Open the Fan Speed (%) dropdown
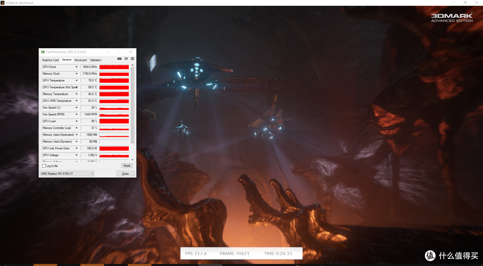 (x=76, y=107)
